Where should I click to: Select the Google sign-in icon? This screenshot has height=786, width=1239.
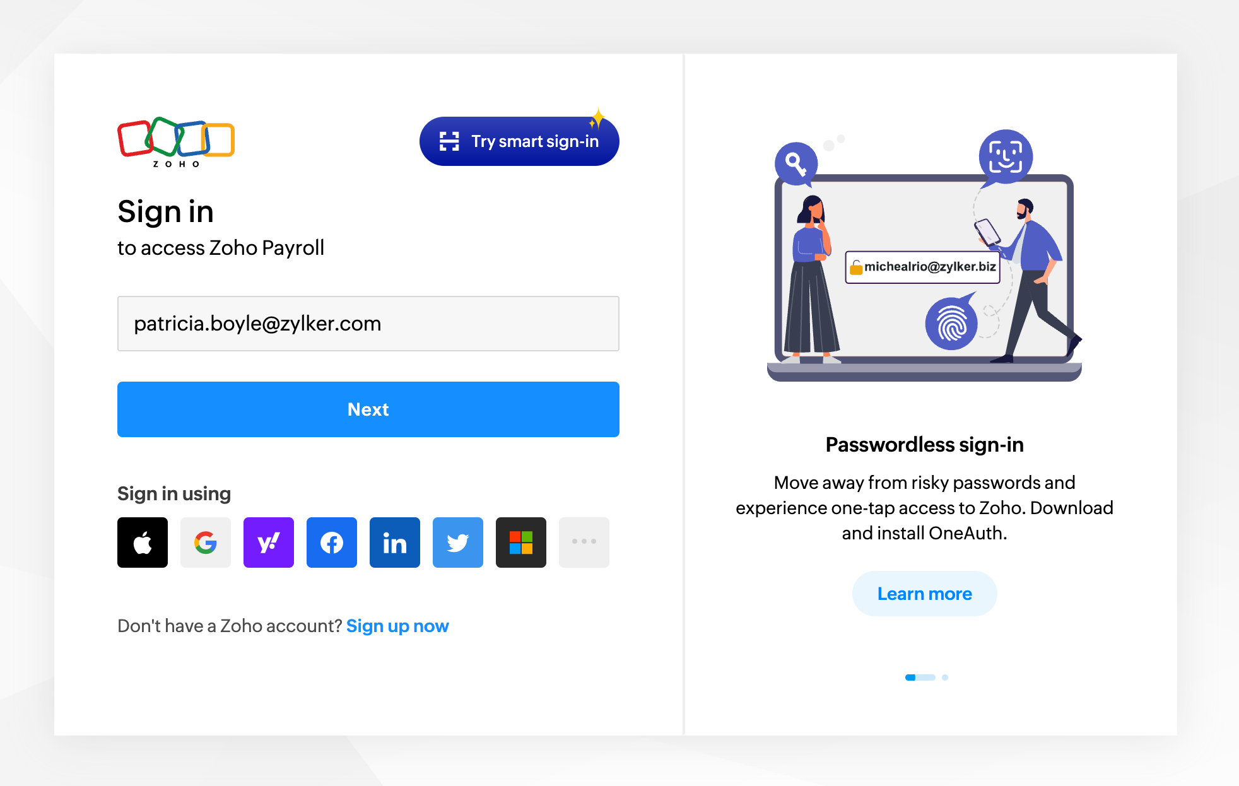pos(204,543)
